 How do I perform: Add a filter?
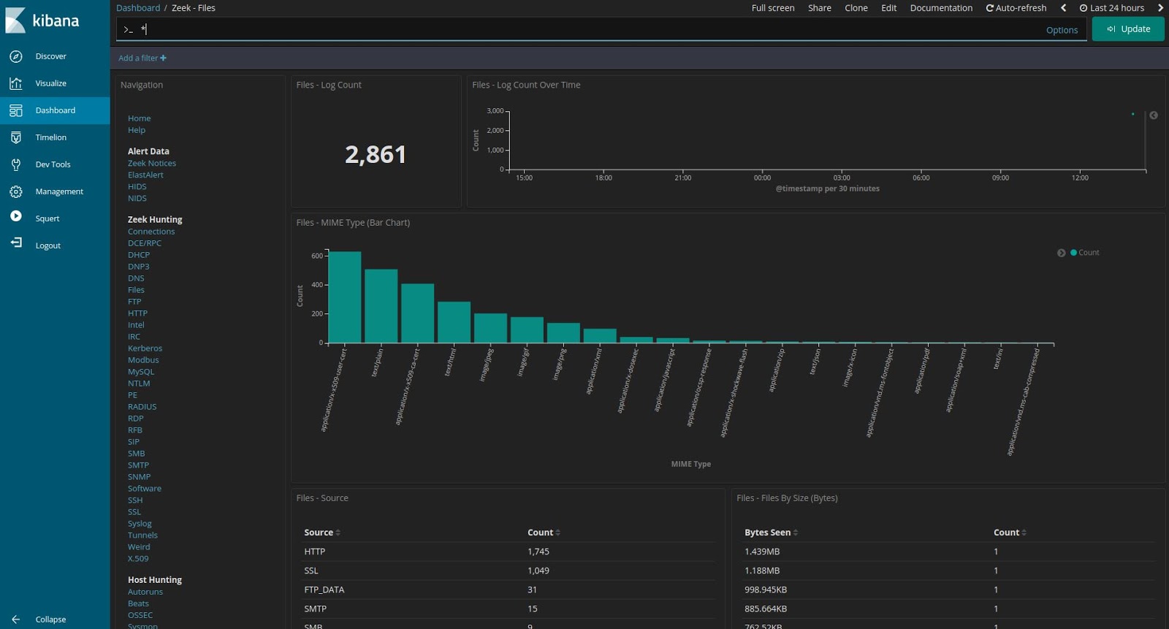(142, 58)
